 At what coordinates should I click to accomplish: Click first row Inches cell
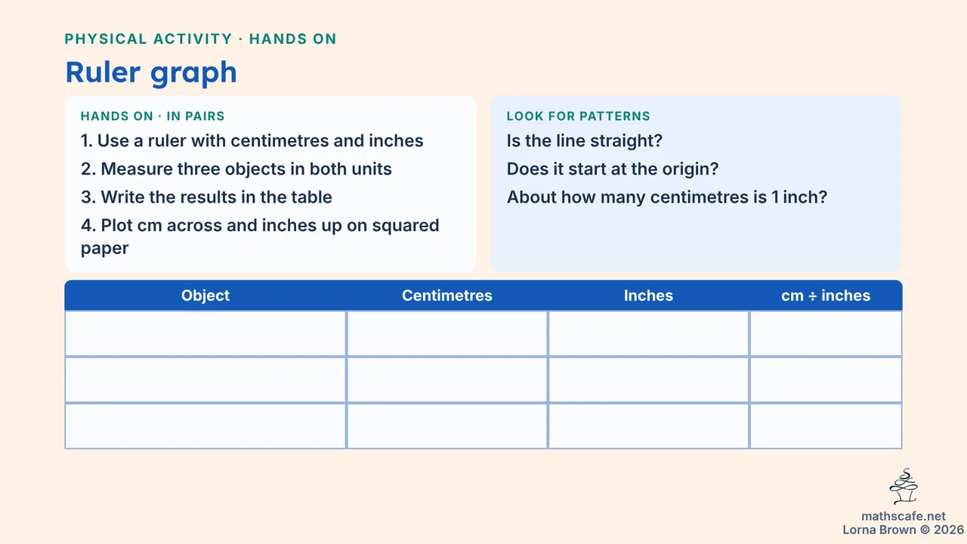pos(648,333)
